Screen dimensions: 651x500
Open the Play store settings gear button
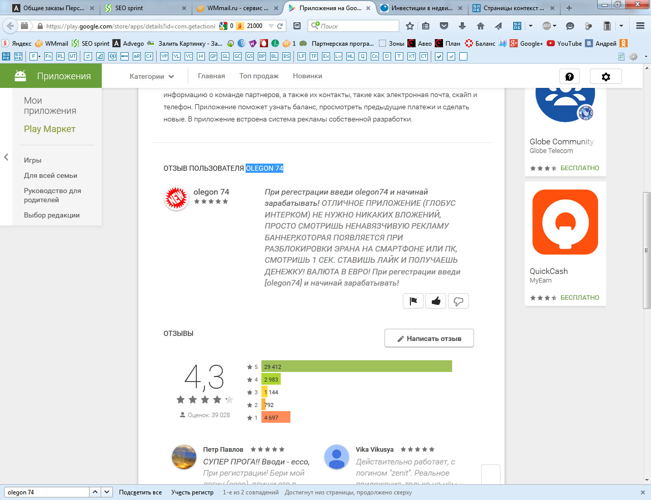pos(606,76)
